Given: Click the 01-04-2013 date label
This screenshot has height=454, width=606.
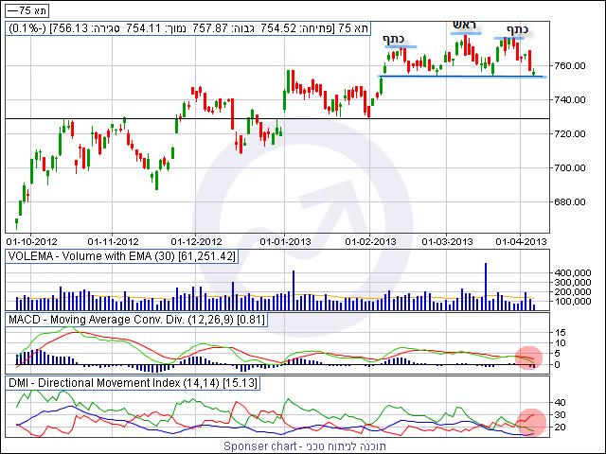Looking at the screenshot, I should tap(521, 242).
